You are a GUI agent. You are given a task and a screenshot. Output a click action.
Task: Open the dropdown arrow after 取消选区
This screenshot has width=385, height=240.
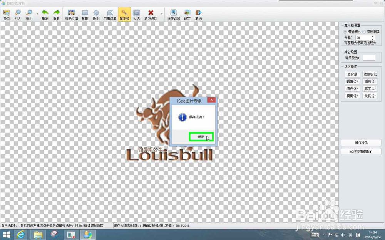[162, 14]
